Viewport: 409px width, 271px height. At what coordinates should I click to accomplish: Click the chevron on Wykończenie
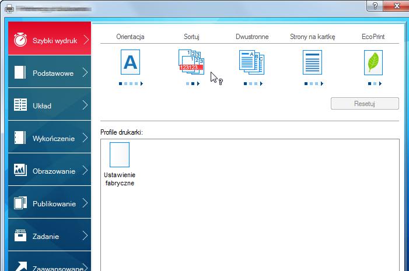85,138
